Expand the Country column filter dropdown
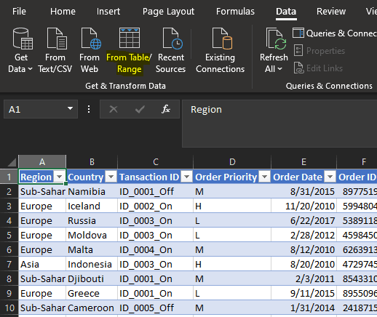377x317 pixels. click(x=111, y=177)
